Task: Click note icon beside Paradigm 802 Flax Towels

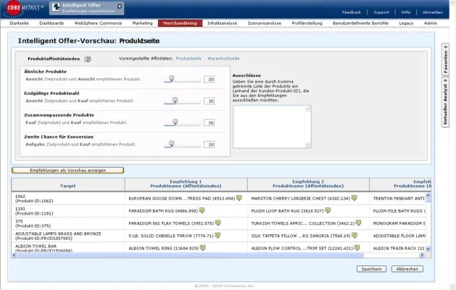Action: point(217,223)
